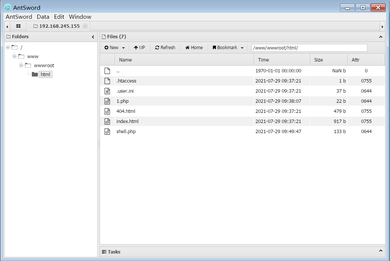Screen dimensions: 390x261
Task: Click the shell.php code file icon
Action: click(107, 132)
